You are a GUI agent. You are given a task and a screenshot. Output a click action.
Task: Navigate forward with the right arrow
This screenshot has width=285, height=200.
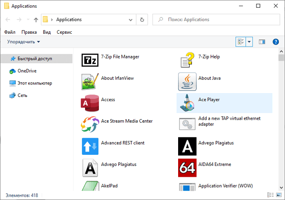[19, 19]
